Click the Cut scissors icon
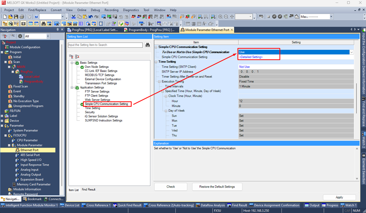 (x=74, y=17)
